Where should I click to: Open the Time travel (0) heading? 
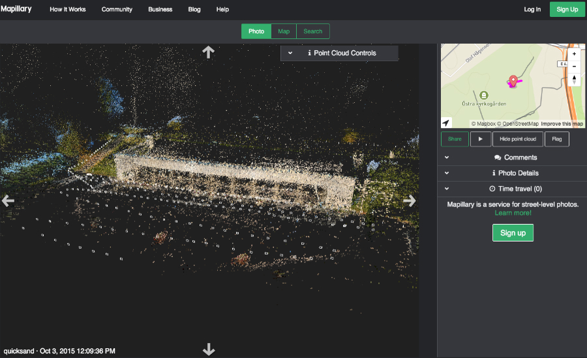tap(515, 189)
